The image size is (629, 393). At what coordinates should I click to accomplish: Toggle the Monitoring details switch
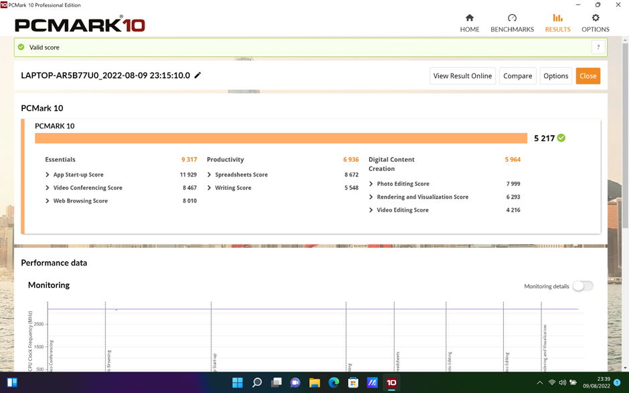tap(581, 286)
